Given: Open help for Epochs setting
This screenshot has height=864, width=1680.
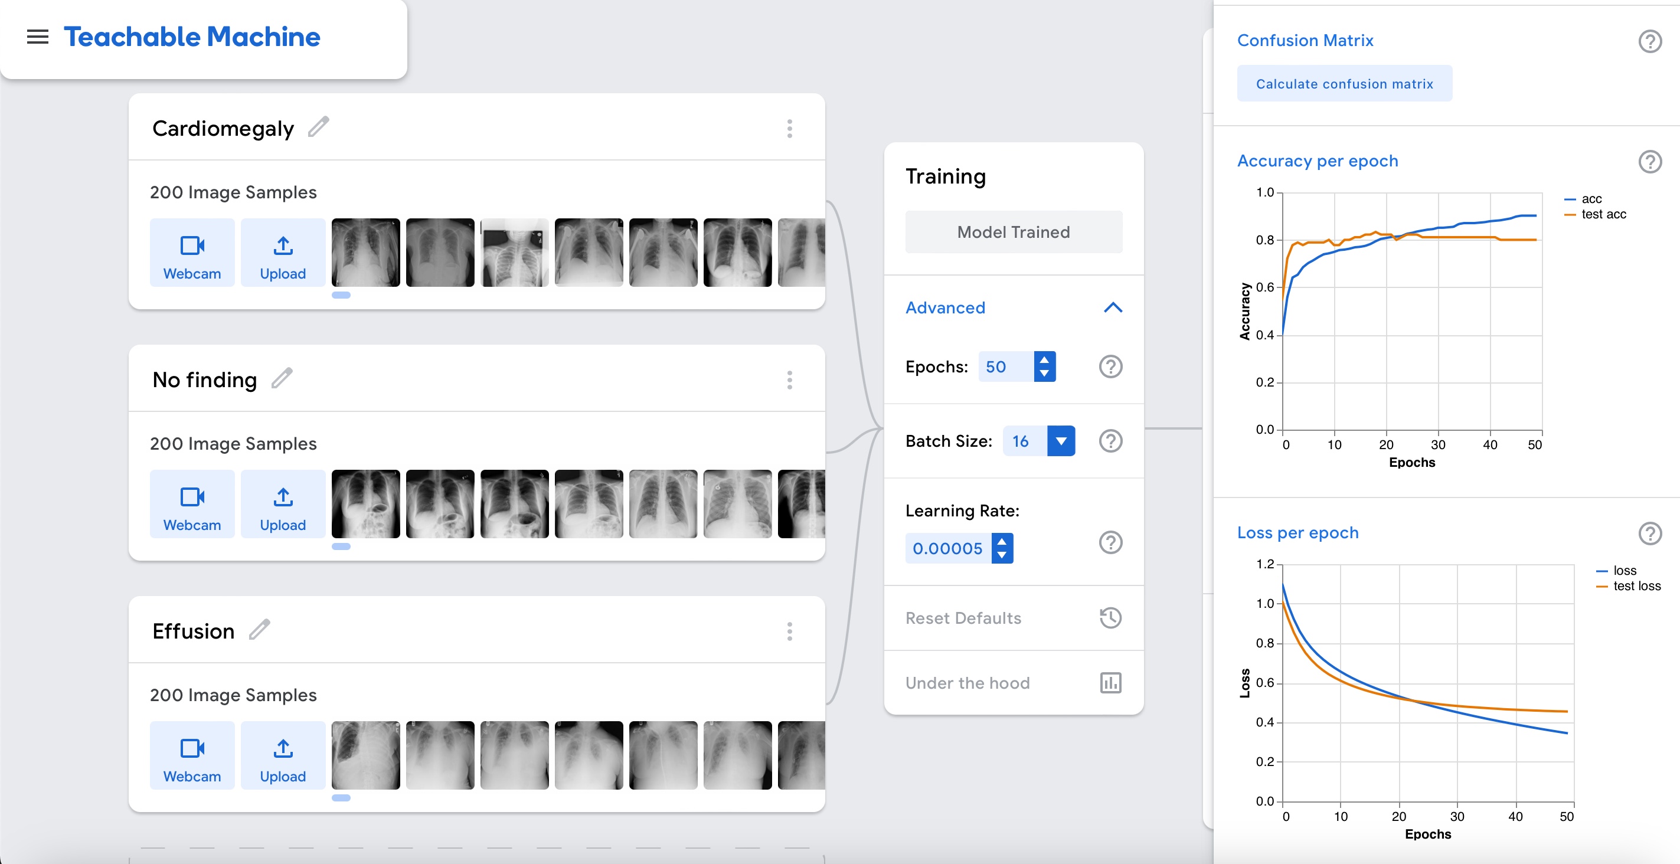Looking at the screenshot, I should (1110, 366).
